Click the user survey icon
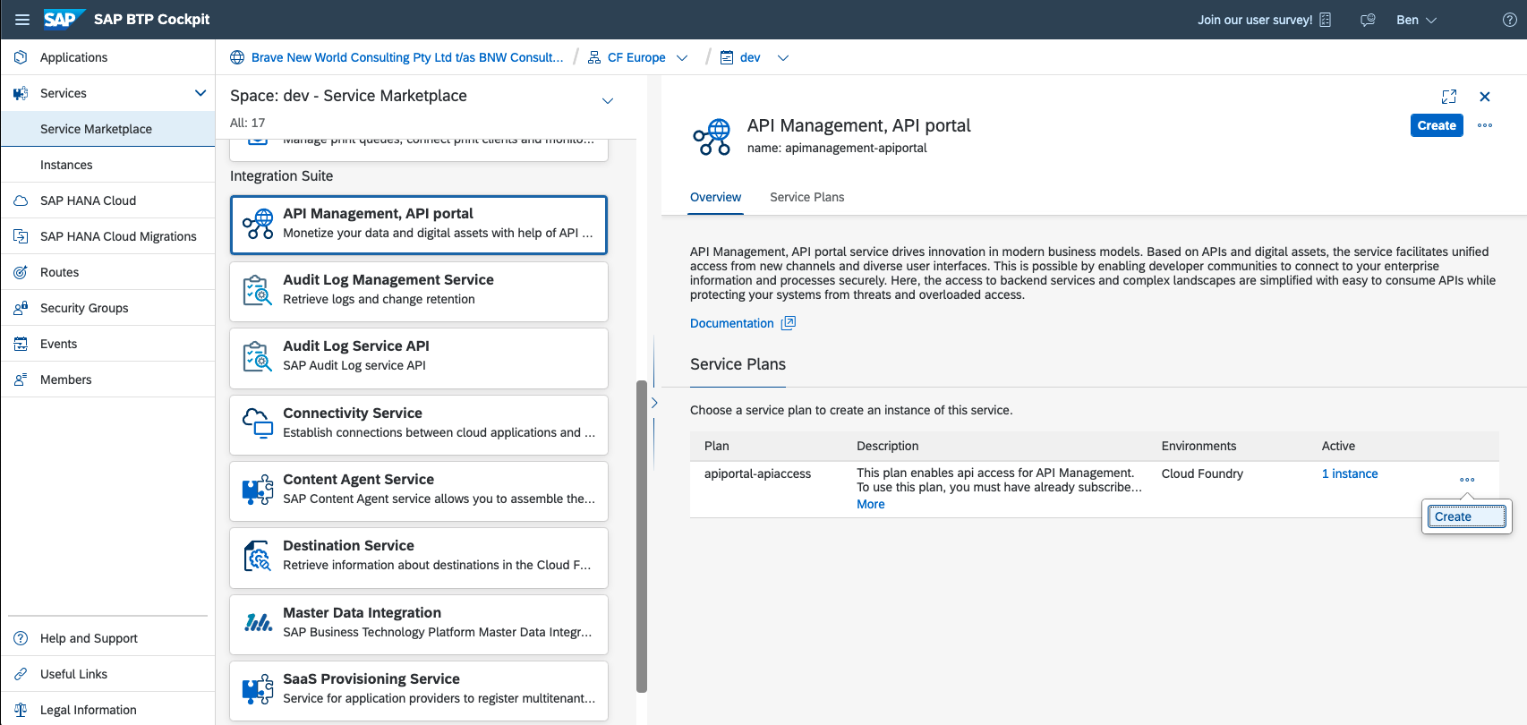This screenshot has width=1527, height=725. click(1326, 20)
